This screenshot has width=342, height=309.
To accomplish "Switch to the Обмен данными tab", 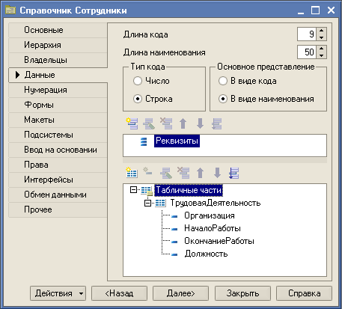I will (x=58, y=195).
